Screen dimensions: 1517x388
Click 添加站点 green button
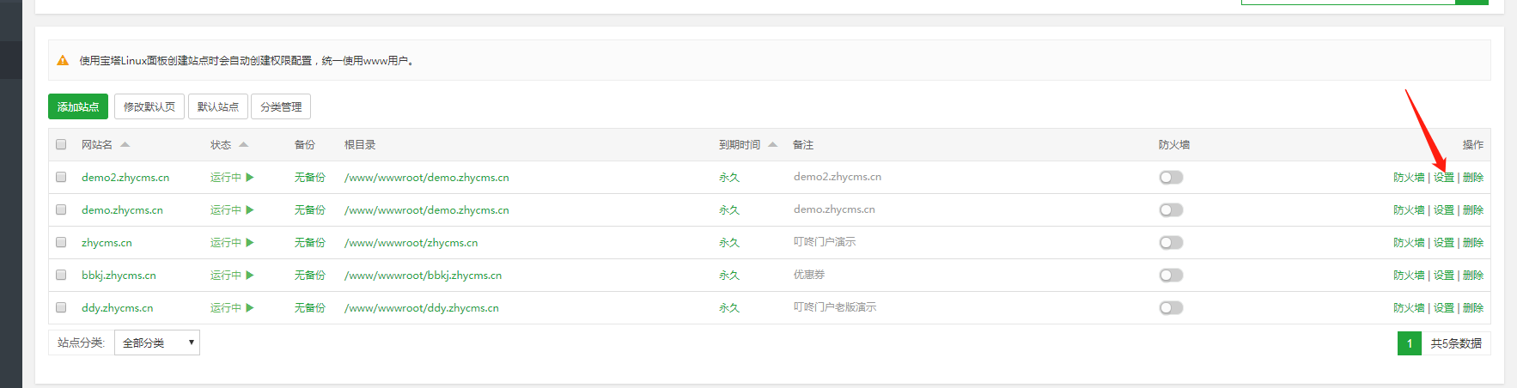point(78,107)
